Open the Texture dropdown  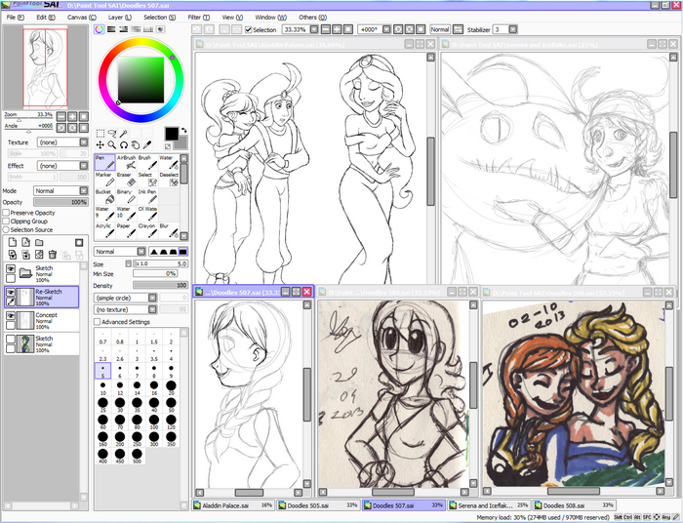62,142
